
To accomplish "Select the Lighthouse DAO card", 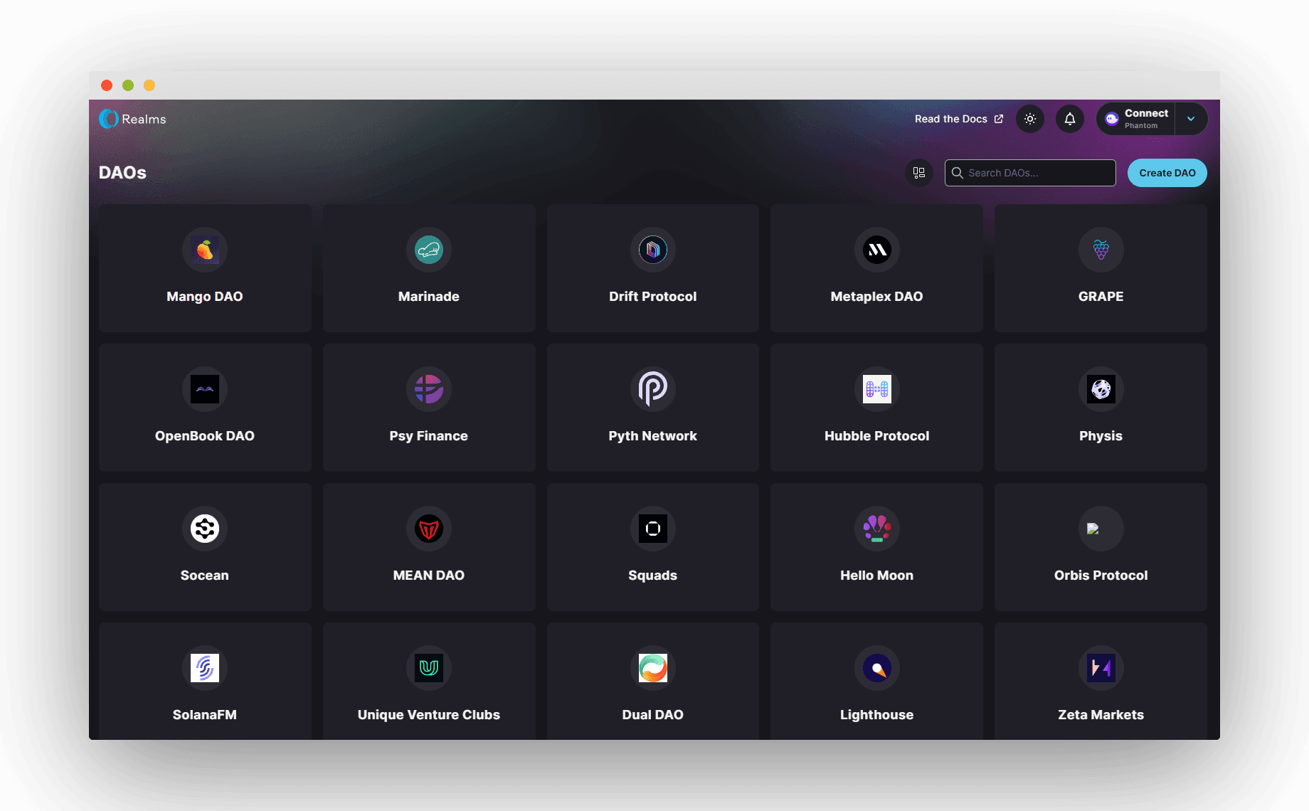I will click(x=876, y=683).
